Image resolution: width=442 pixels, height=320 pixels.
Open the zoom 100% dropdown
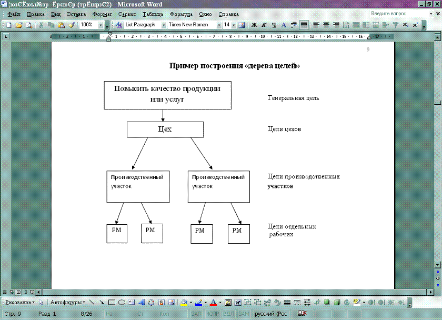(101, 25)
